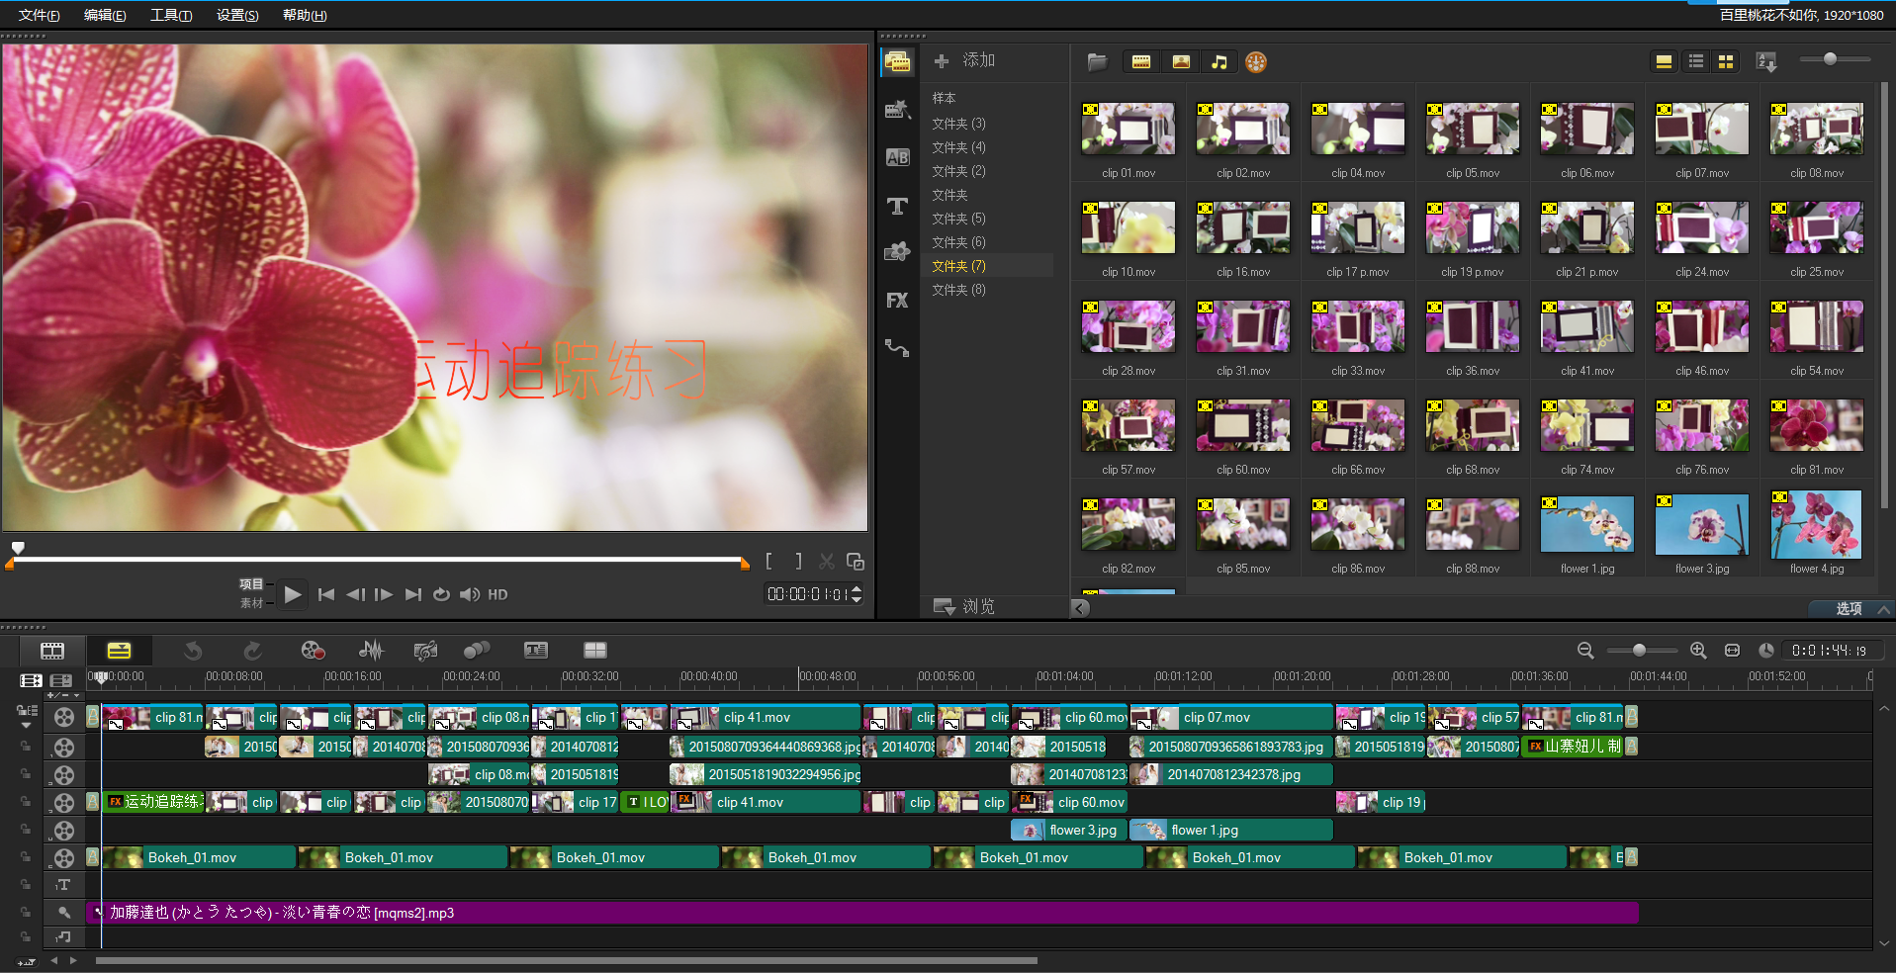Viewport: 1896px width, 973px height.
Task: Open the auto music icon
Action: tap(425, 650)
